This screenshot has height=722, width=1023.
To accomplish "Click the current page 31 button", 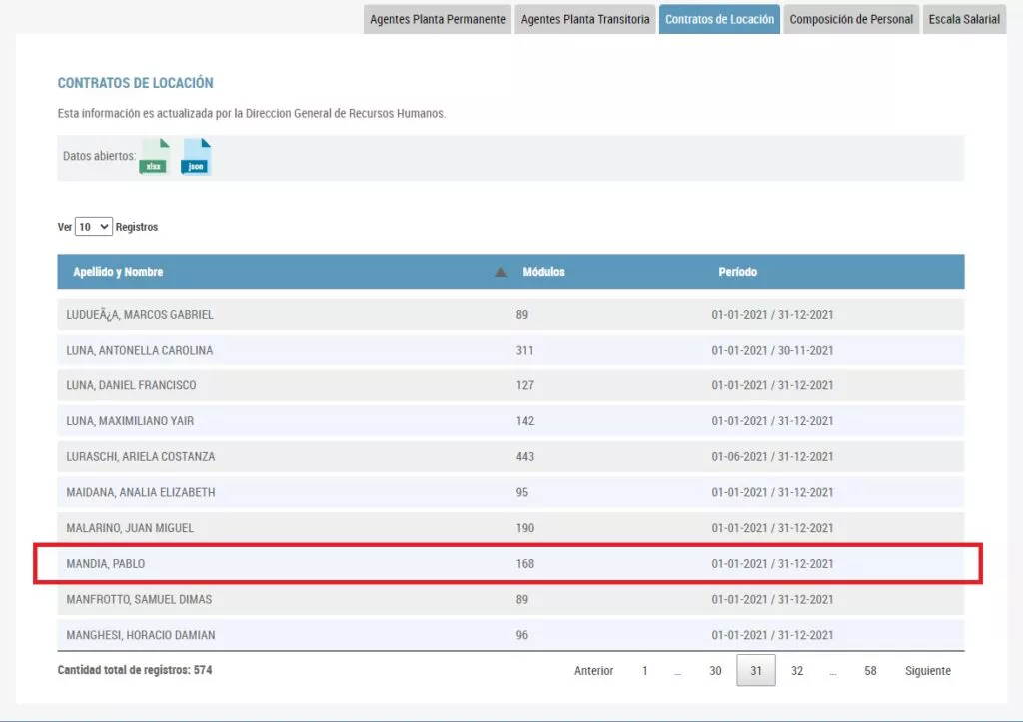I will tap(756, 671).
